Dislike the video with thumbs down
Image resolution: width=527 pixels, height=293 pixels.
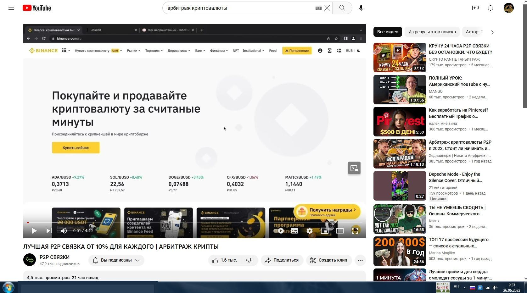(249, 260)
